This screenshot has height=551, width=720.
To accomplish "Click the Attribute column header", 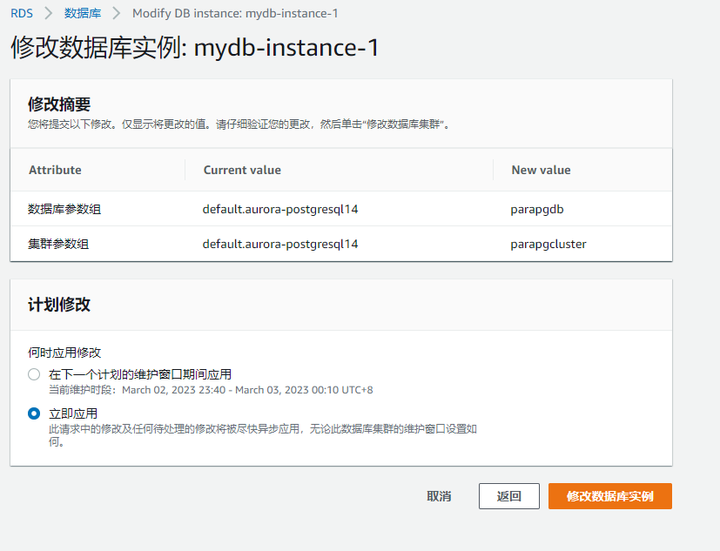I will [55, 170].
